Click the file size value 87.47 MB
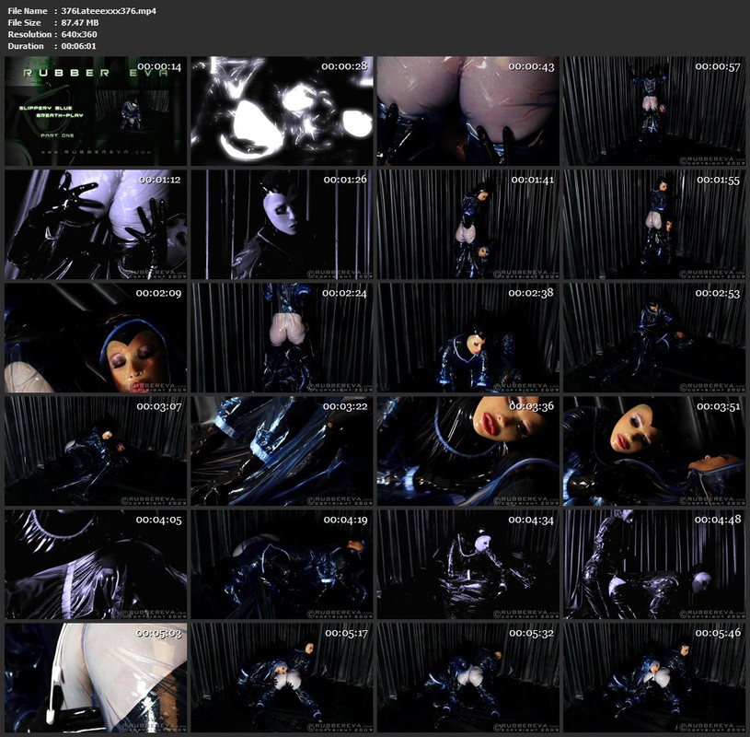This screenshot has height=737, width=750. (80, 22)
